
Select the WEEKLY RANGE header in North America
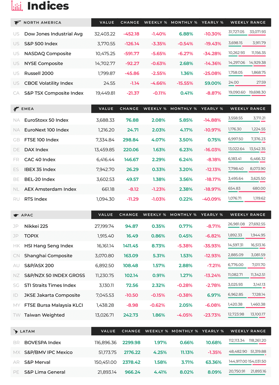[248, 23]
